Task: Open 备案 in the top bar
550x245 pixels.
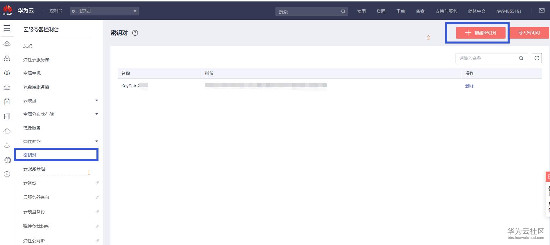Action: pyautogui.click(x=420, y=11)
